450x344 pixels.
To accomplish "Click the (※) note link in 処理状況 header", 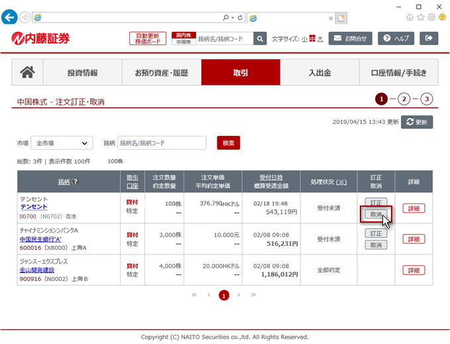I will coord(341,182).
